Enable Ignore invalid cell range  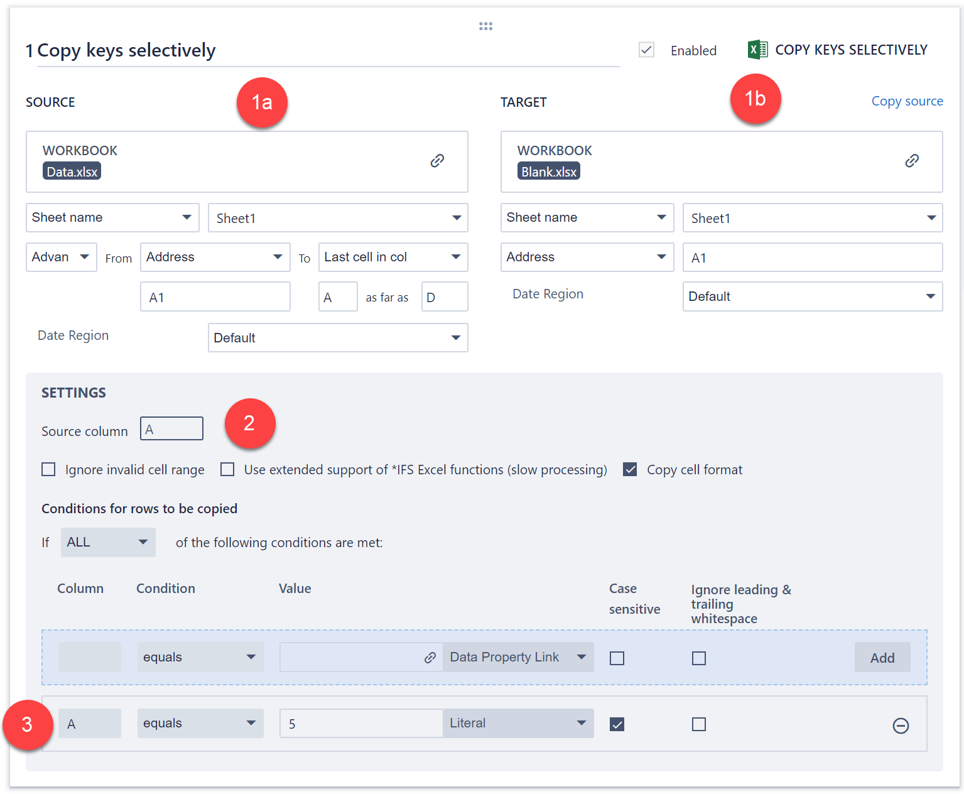(x=48, y=469)
